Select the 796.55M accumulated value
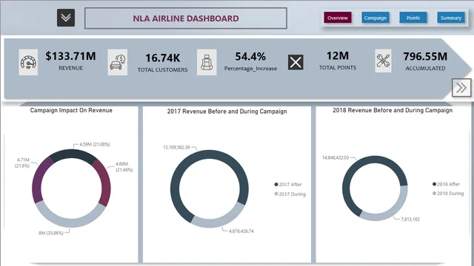The height and width of the screenshot is (266, 474). [x=425, y=56]
